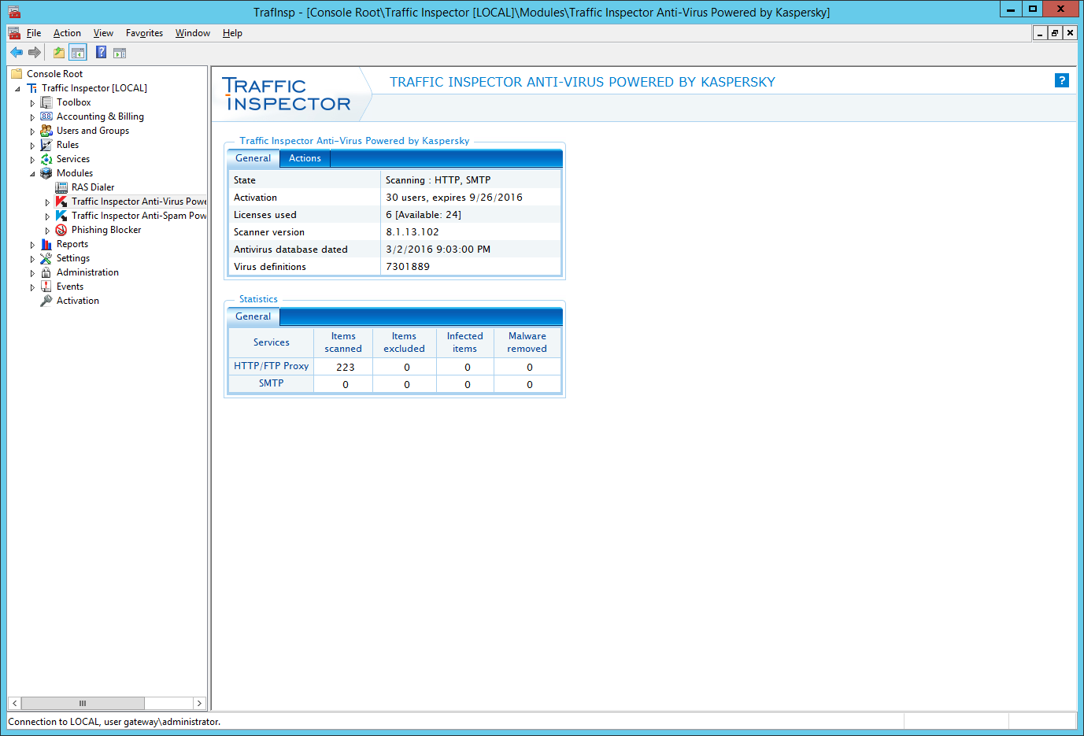Image resolution: width=1084 pixels, height=736 pixels.
Task: Click the SMTP service row label
Action: pyautogui.click(x=271, y=383)
